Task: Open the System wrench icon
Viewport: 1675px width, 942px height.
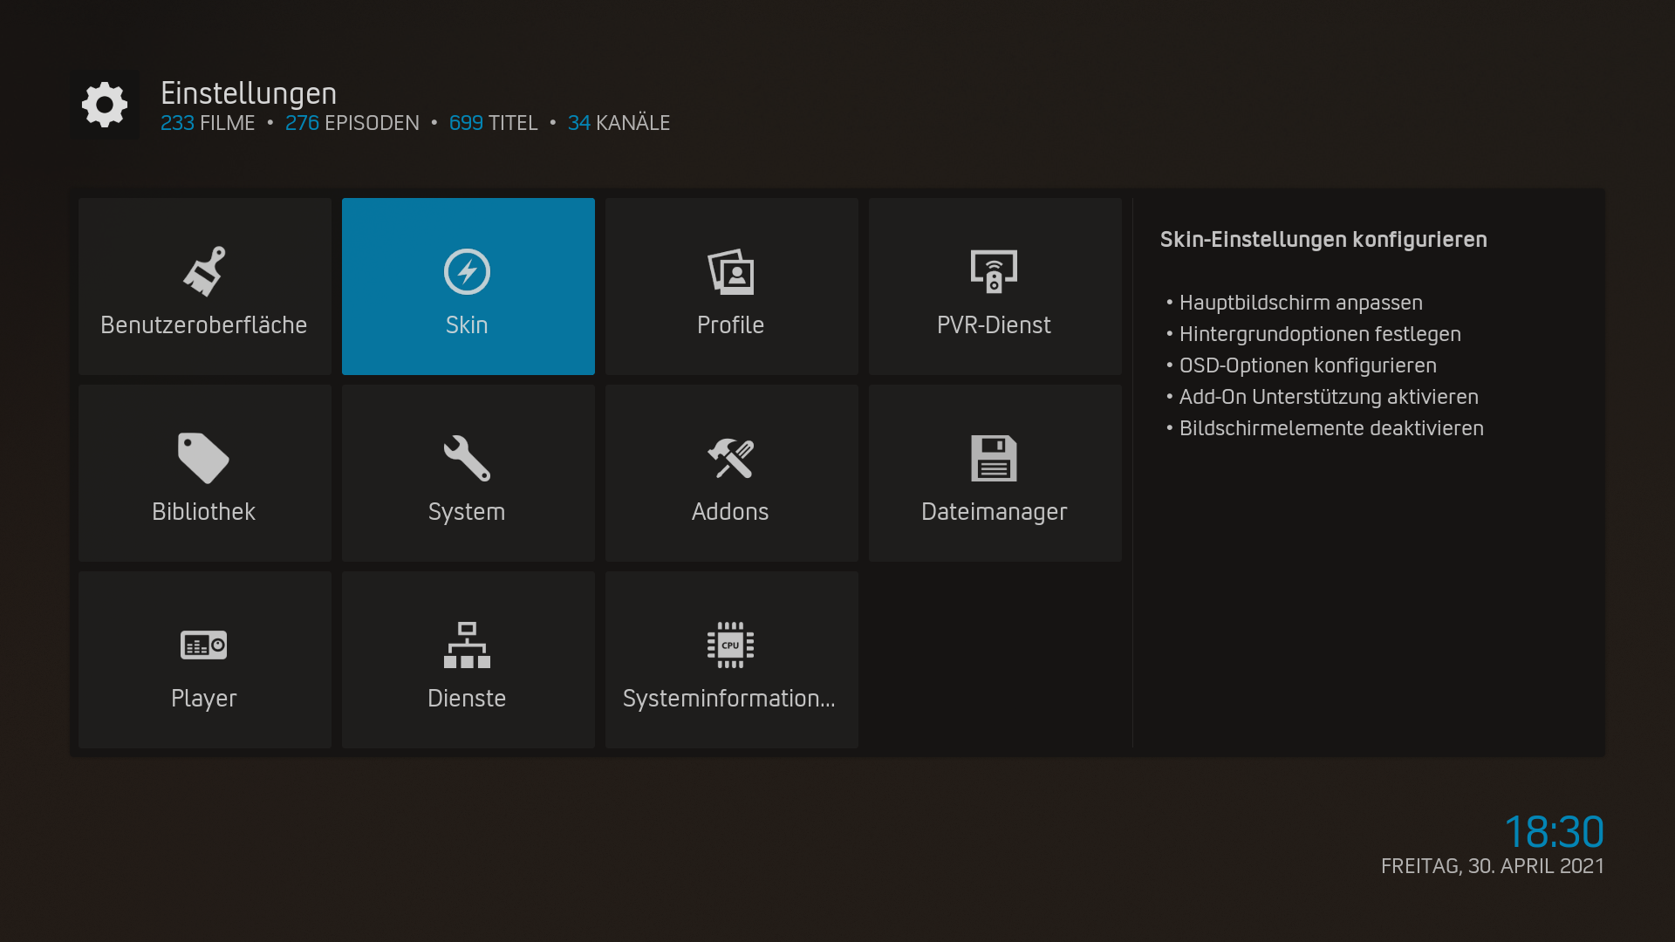Action: pyautogui.click(x=467, y=458)
